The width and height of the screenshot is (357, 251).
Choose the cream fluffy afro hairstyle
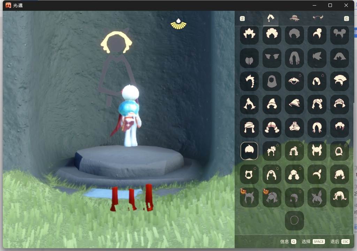pyautogui.click(x=272, y=35)
